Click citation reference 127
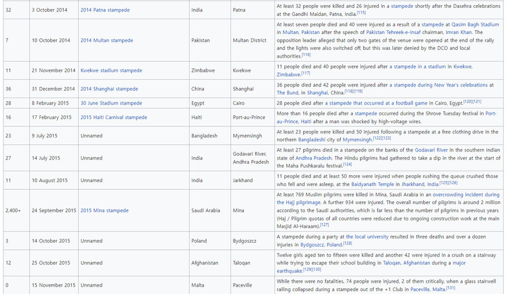The image size is (509, 294). (x=324, y=225)
